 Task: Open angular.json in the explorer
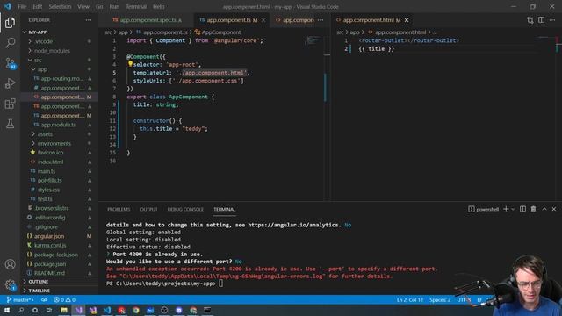[49, 236]
